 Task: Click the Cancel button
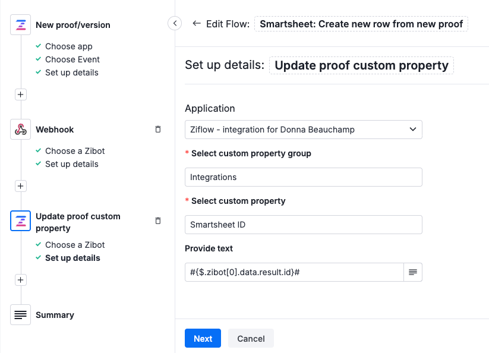[x=250, y=338]
